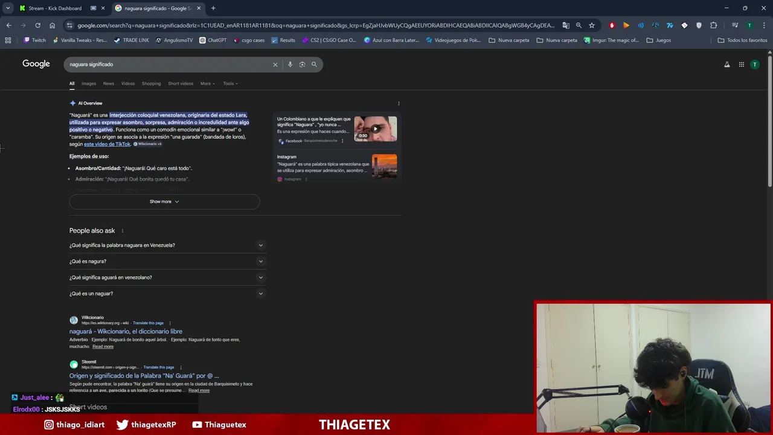The image size is (773, 435).
Task: Clear the Google search box with X
Action: point(275,64)
